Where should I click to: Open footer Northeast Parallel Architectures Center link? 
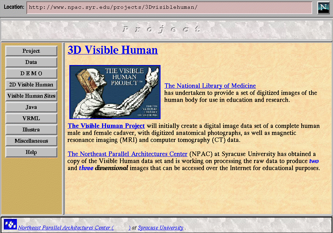point(74,227)
